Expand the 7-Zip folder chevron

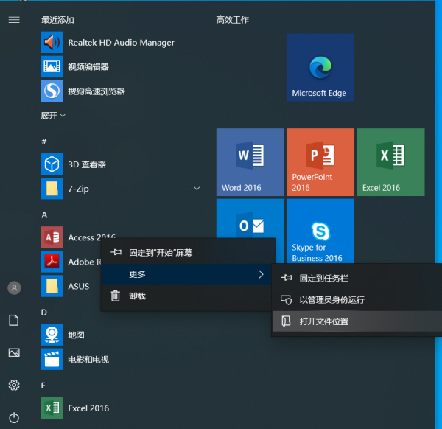[197, 189]
